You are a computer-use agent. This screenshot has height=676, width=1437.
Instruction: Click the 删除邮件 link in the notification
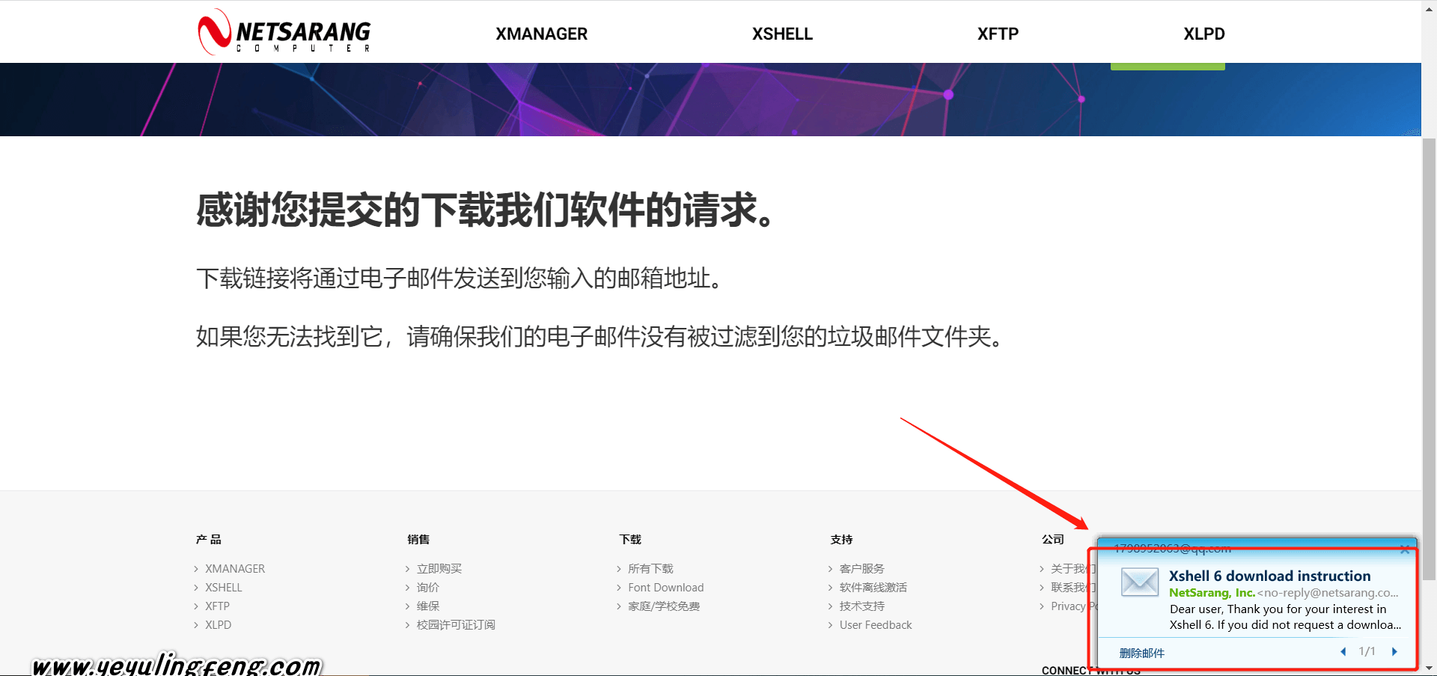[1142, 653]
